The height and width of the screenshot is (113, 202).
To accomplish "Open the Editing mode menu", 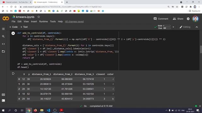I will pyautogui.click(x=185, y=27).
